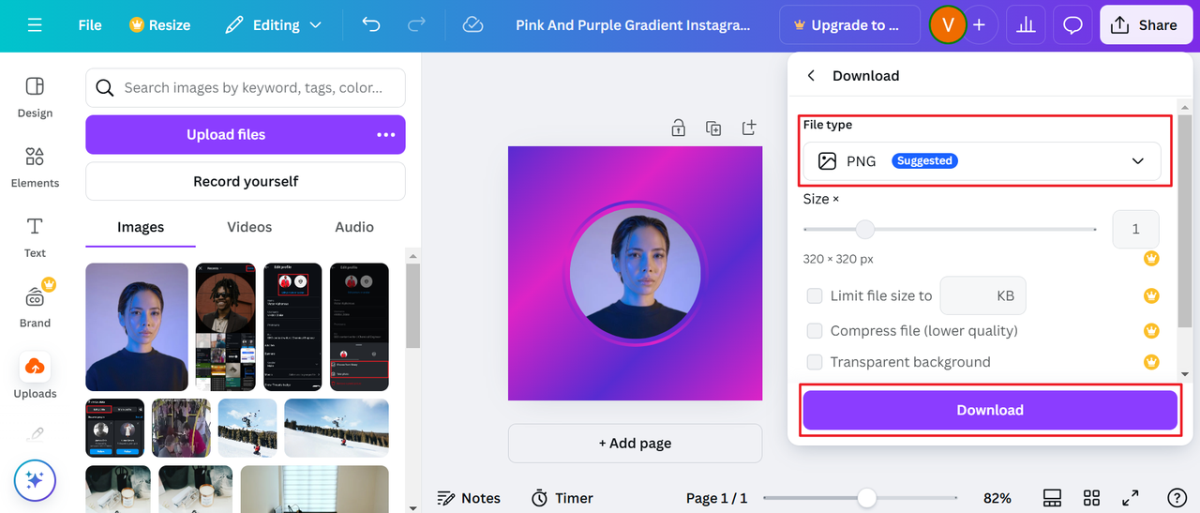Viewport: 1200px width, 513px height.
Task: Open the analytics bar chart icon
Action: [1026, 25]
